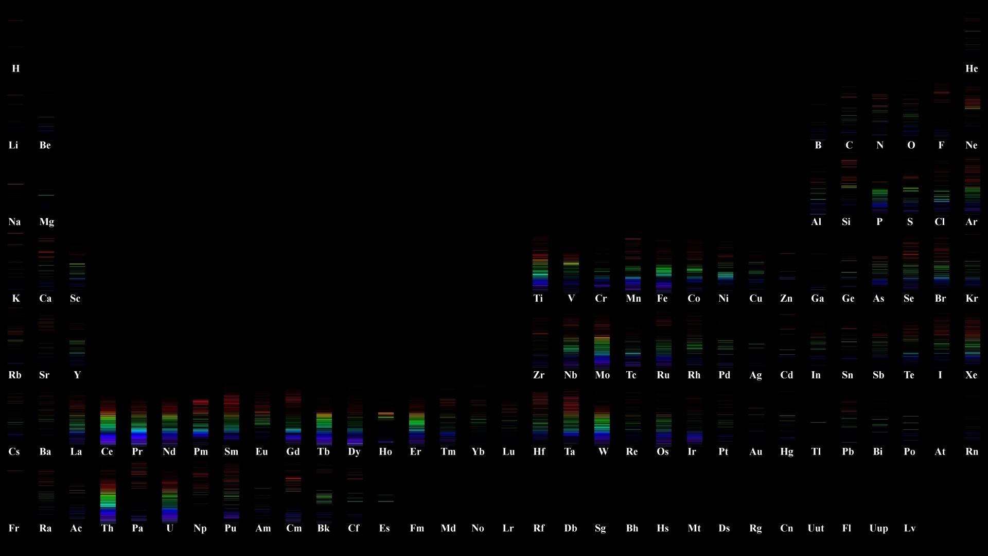Click the Pr spectrum bars
This screenshot has width=988, height=556.
138,422
